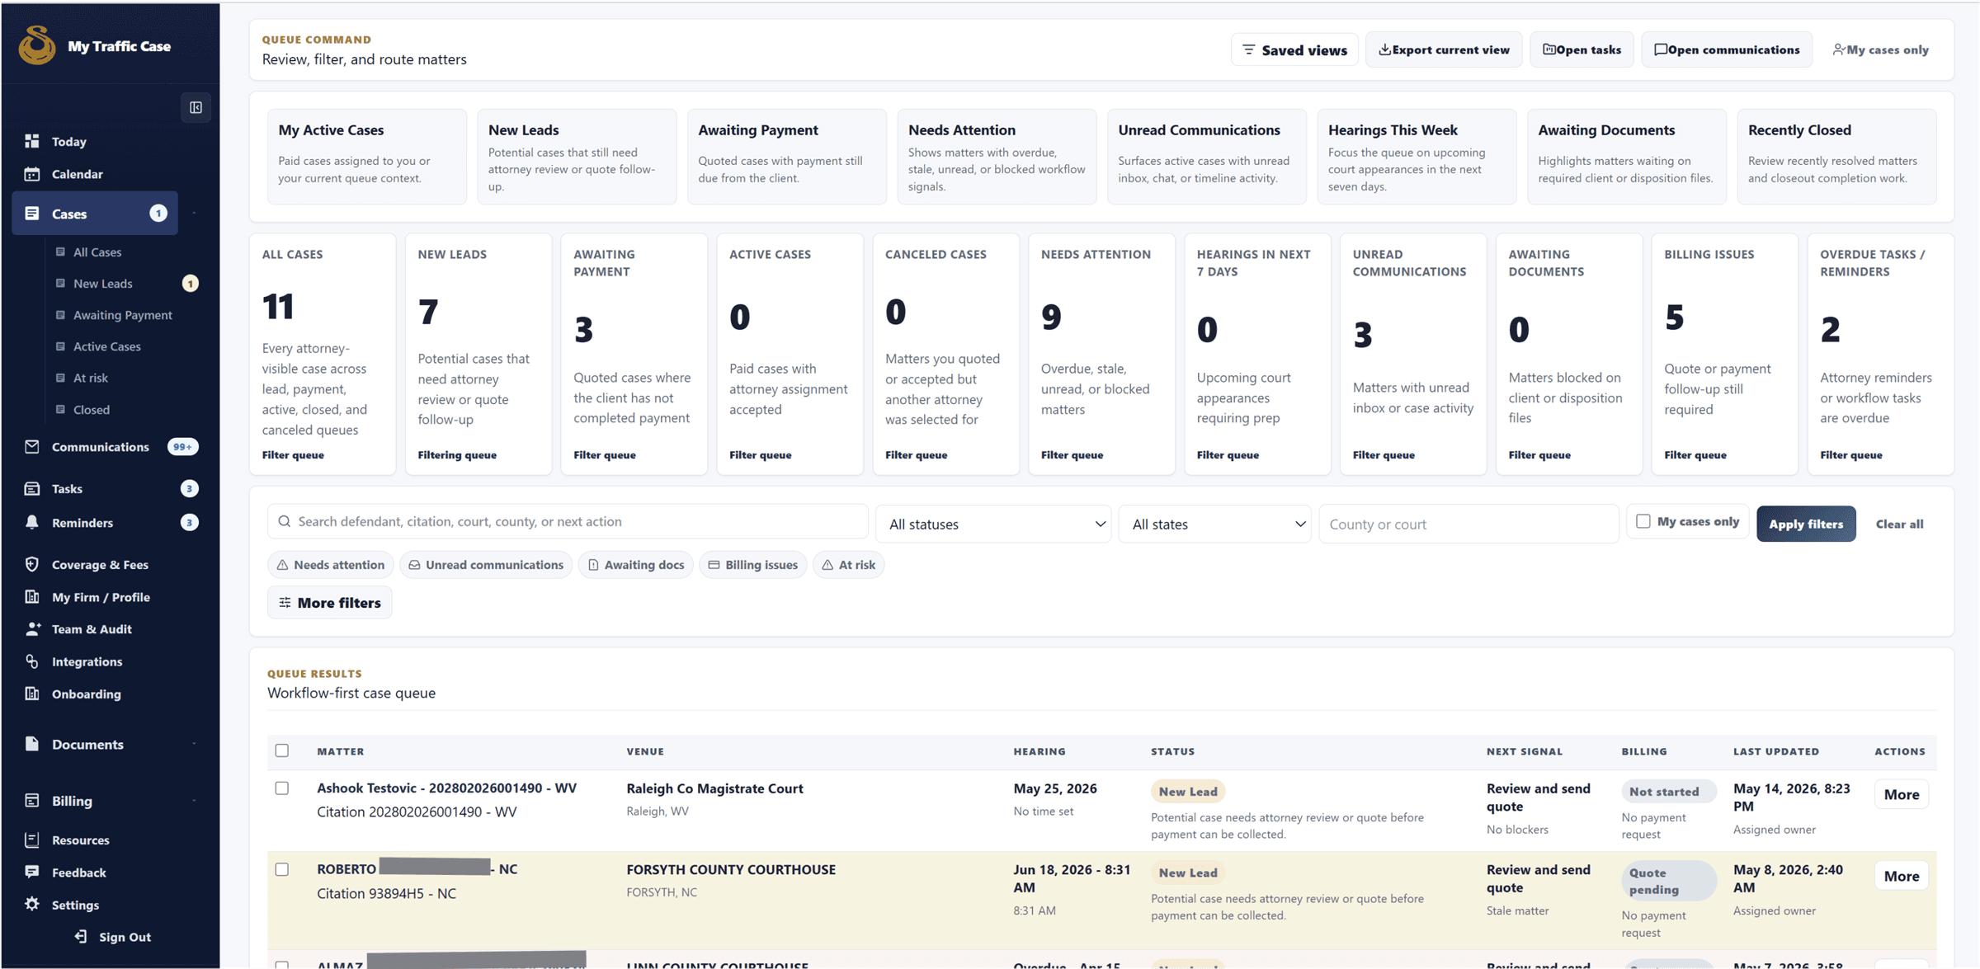Click Filter queue on the Billing Issues card

(x=1695, y=455)
